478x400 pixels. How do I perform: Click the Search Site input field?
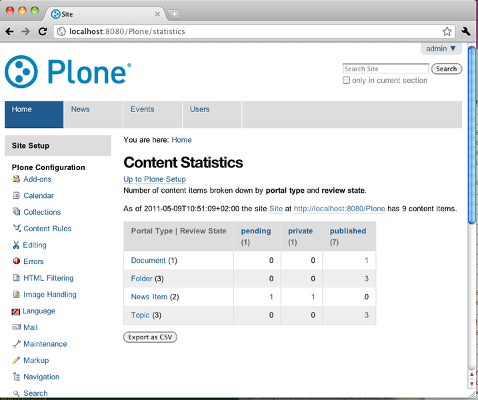tap(385, 69)
